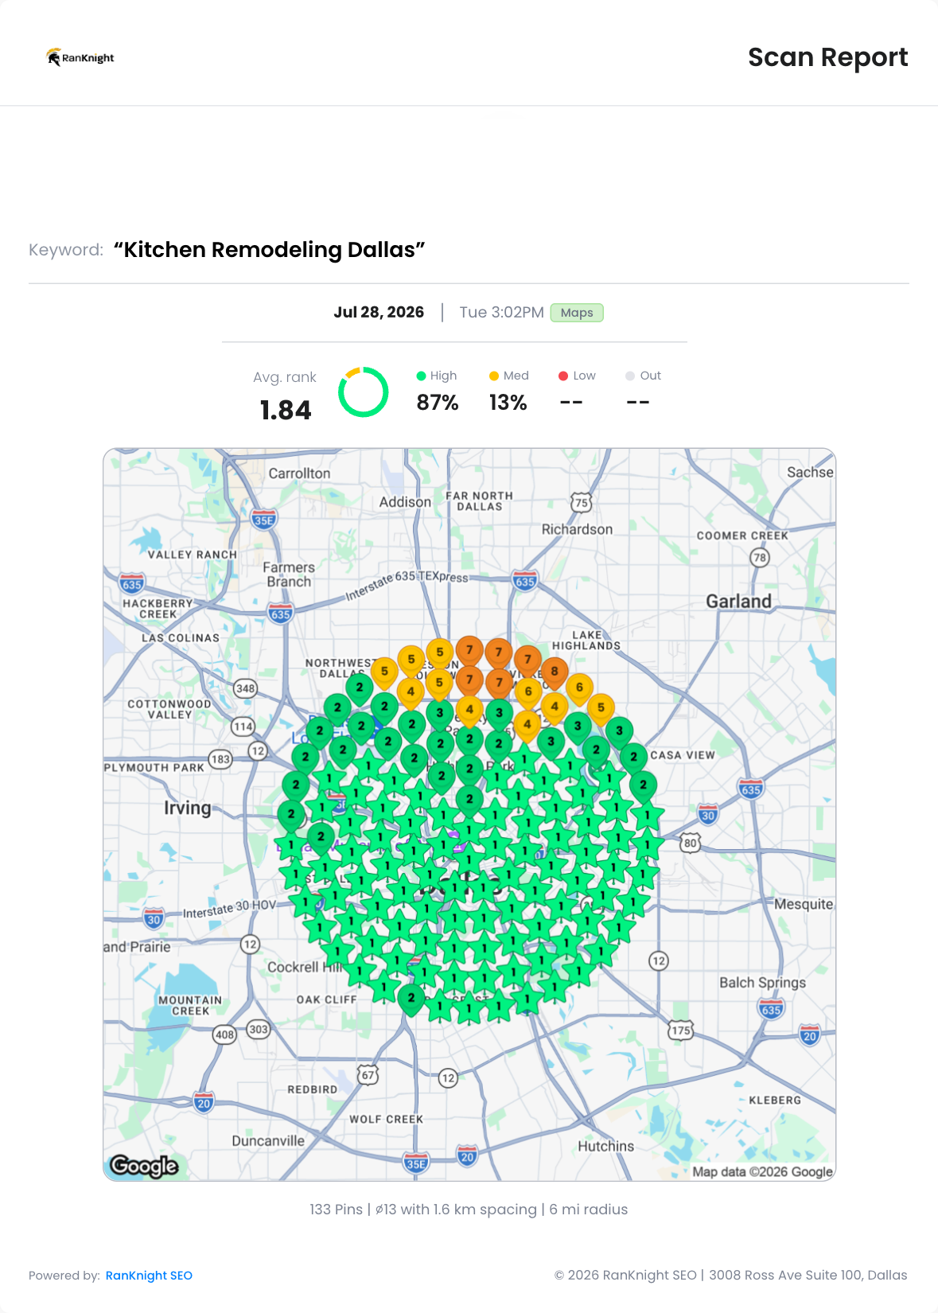Click the Med percentage 13%
Image resolution: width=938 pixels, height=1313 pixels.
point(508,403)
